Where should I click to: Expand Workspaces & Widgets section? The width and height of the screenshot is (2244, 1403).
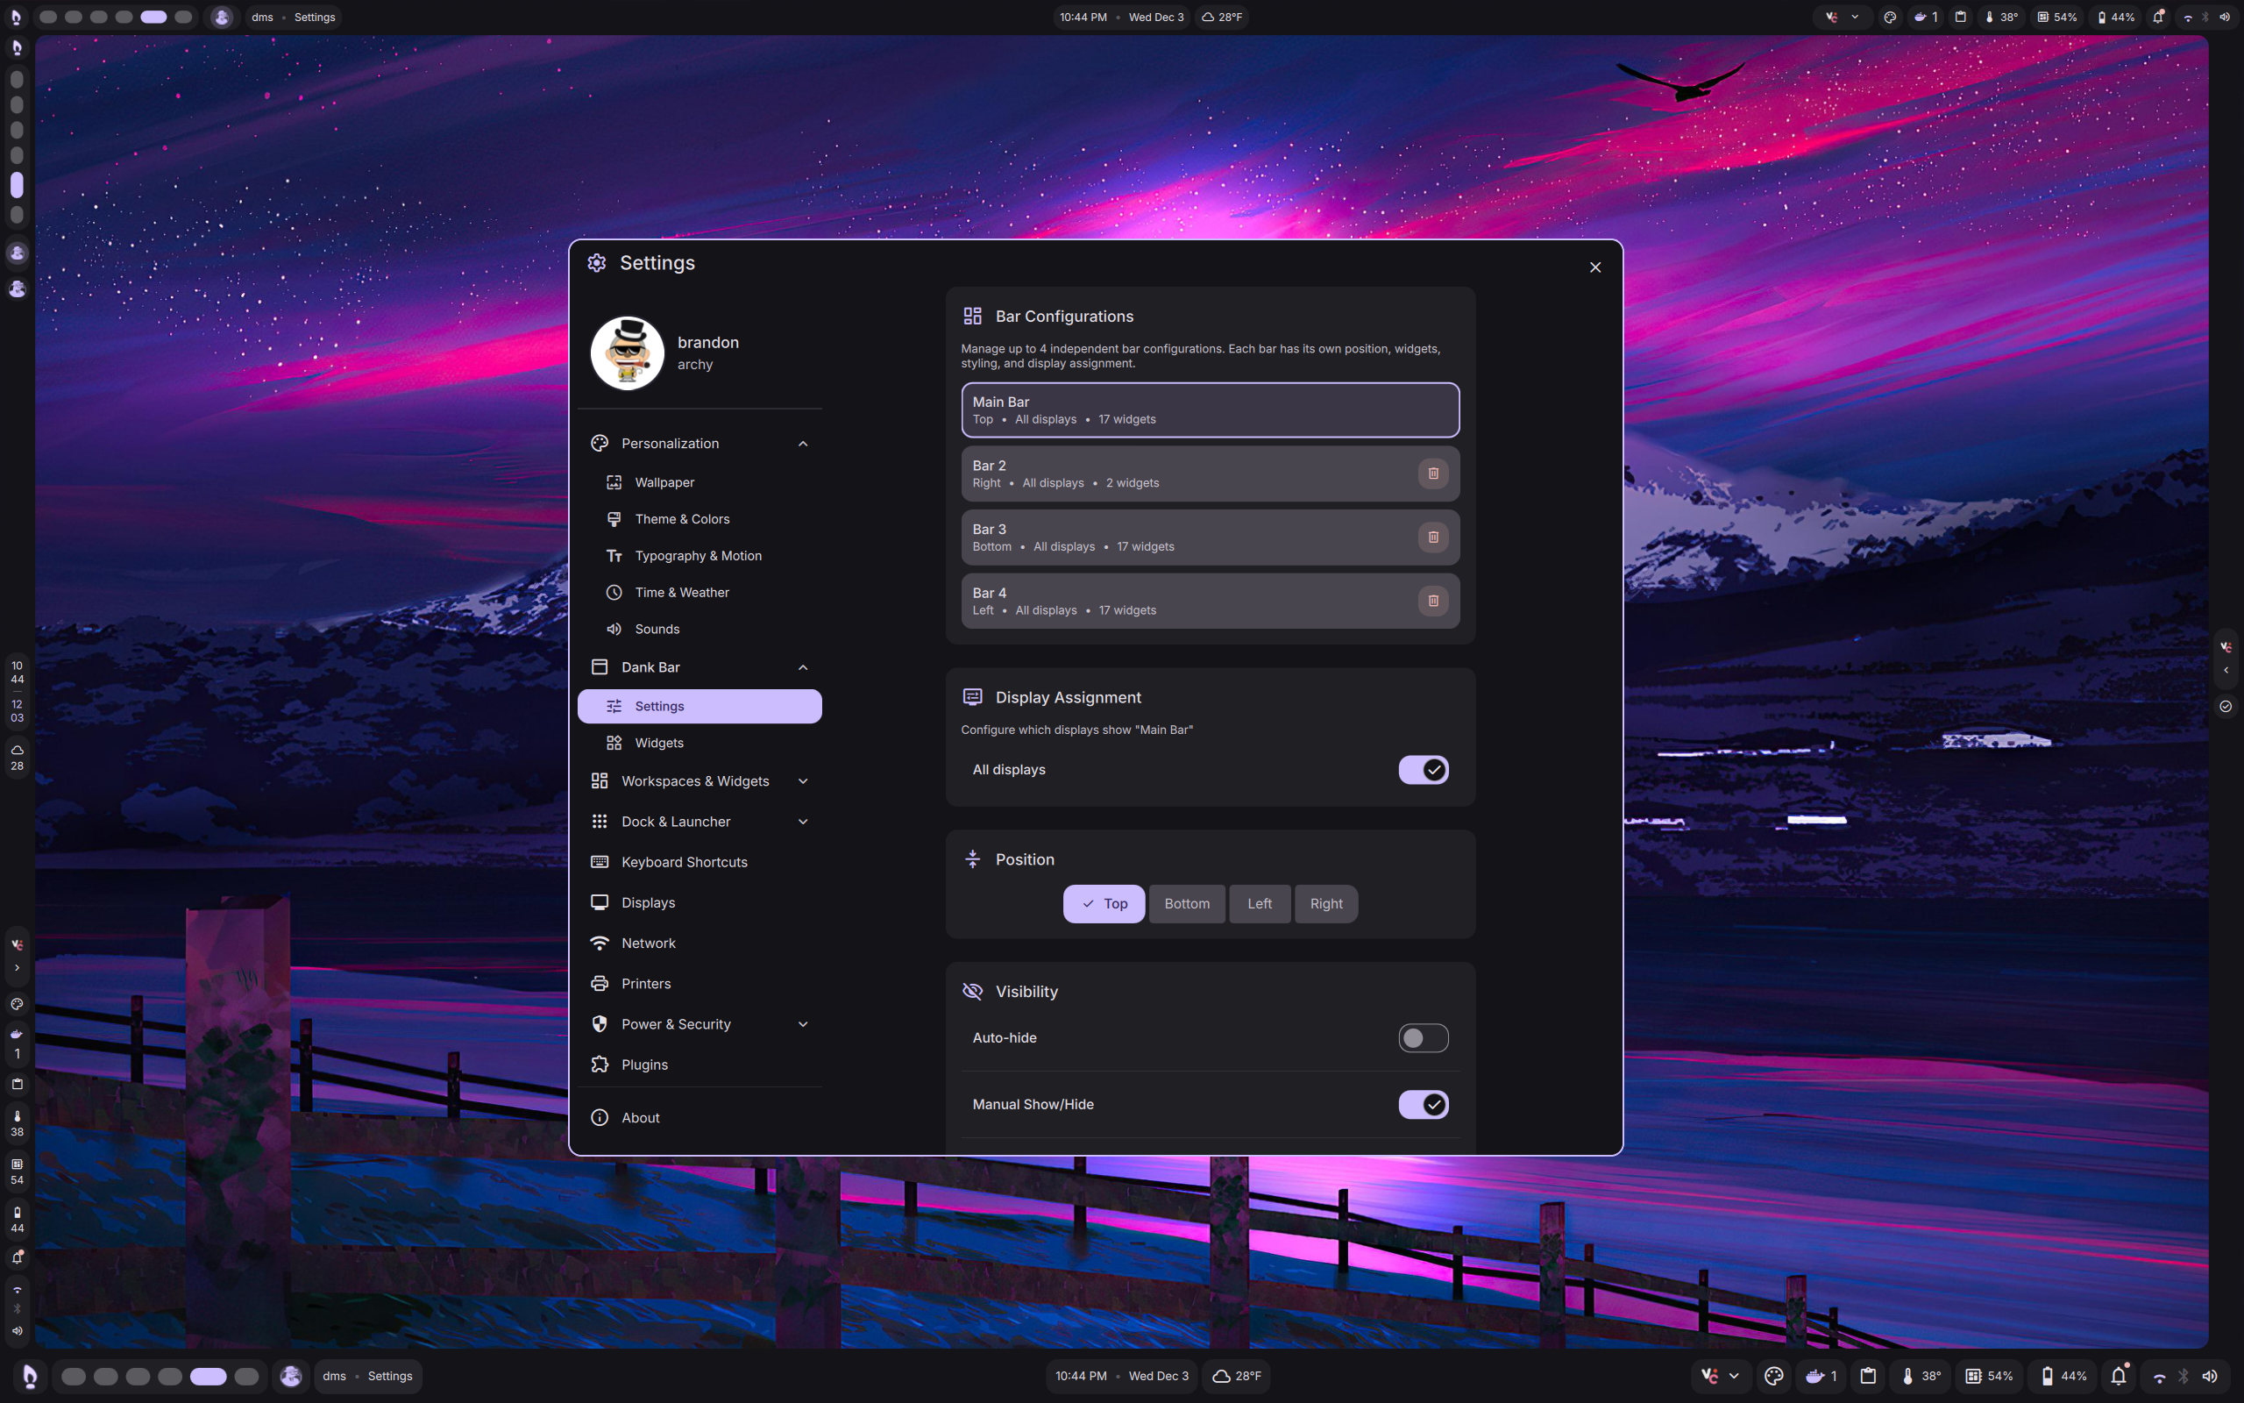point(802,781)
